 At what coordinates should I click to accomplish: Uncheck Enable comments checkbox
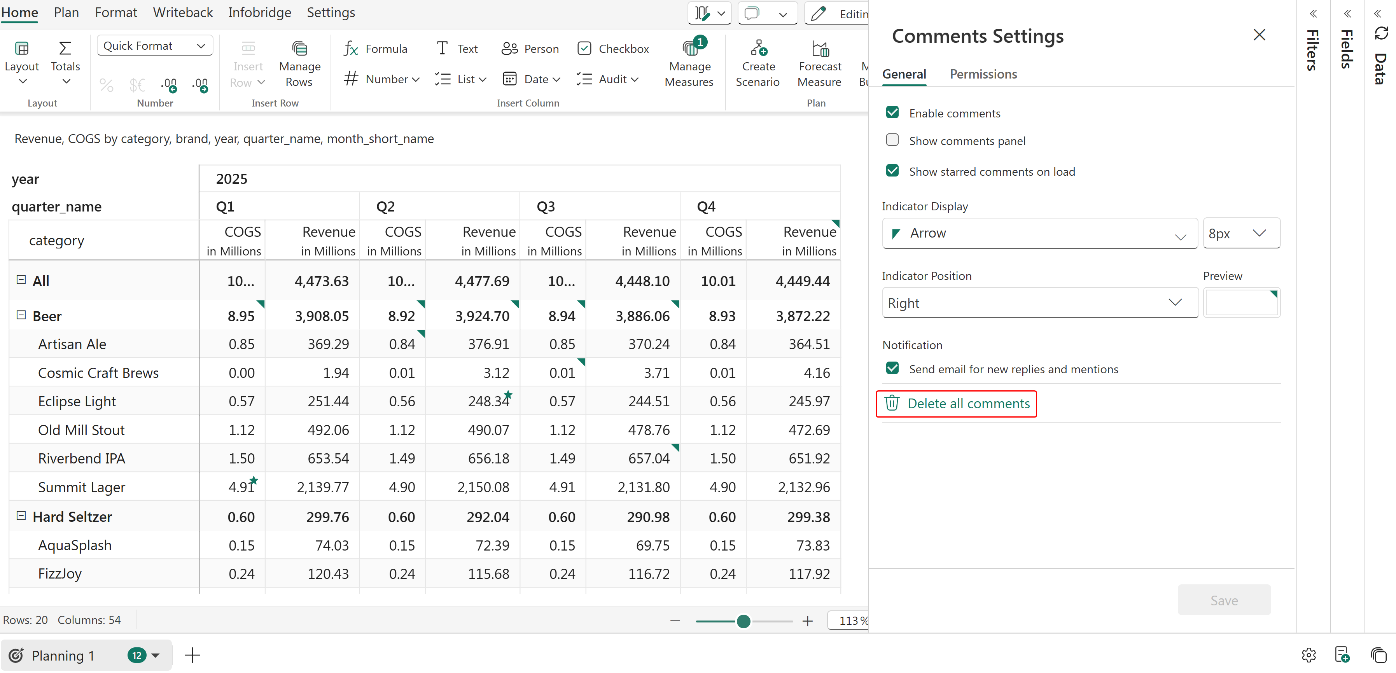click(892, 113)
